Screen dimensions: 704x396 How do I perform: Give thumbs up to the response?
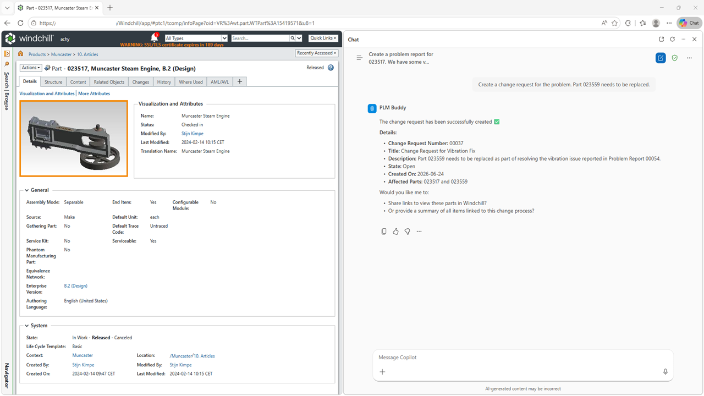(x=395, y=232)
